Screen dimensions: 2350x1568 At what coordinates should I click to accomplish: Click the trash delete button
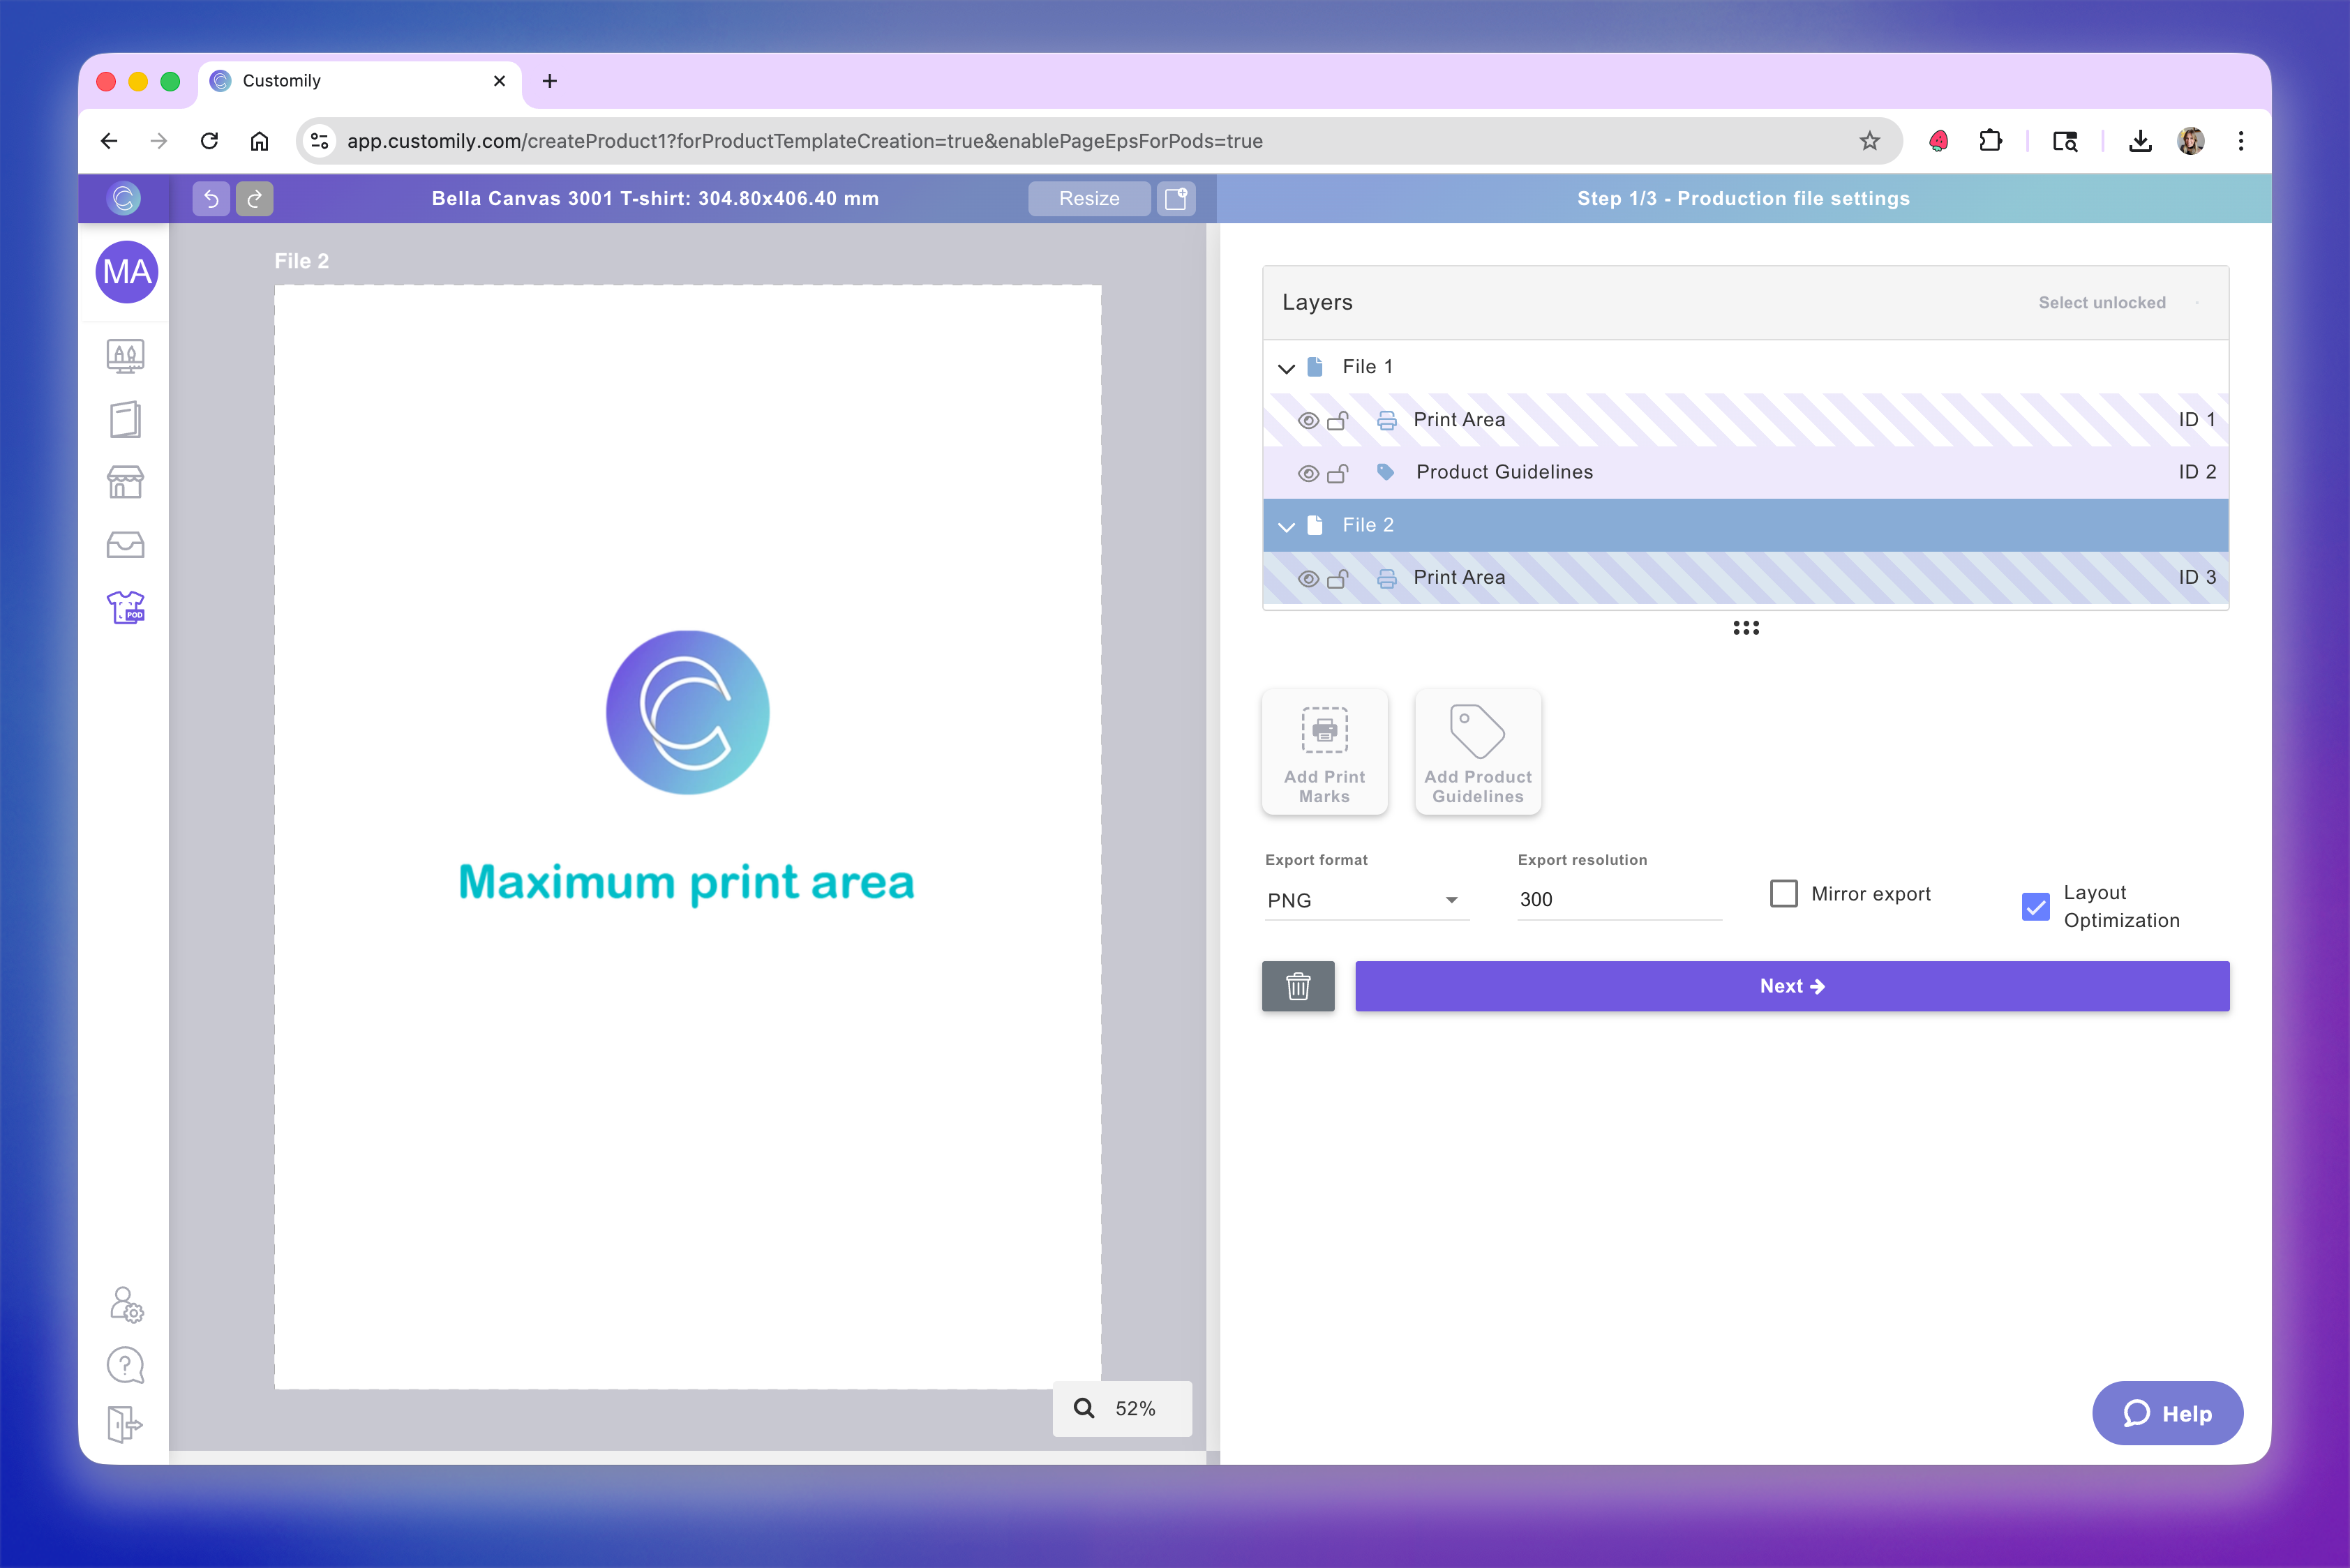pos(1298,986)
